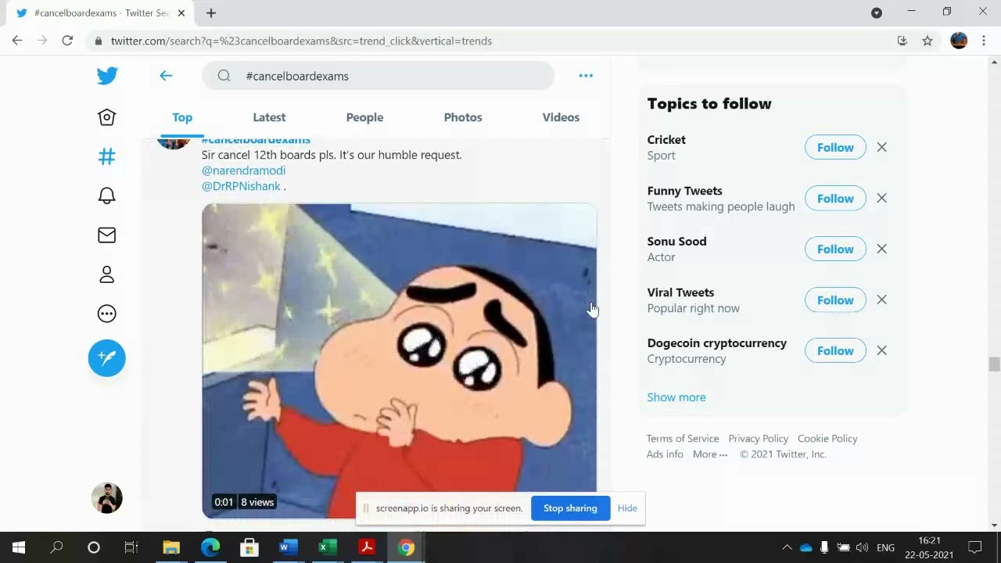The height and width of the screenshot is (563, 1001).
Task: Switch to the Top tab
Action: (182, 117)
